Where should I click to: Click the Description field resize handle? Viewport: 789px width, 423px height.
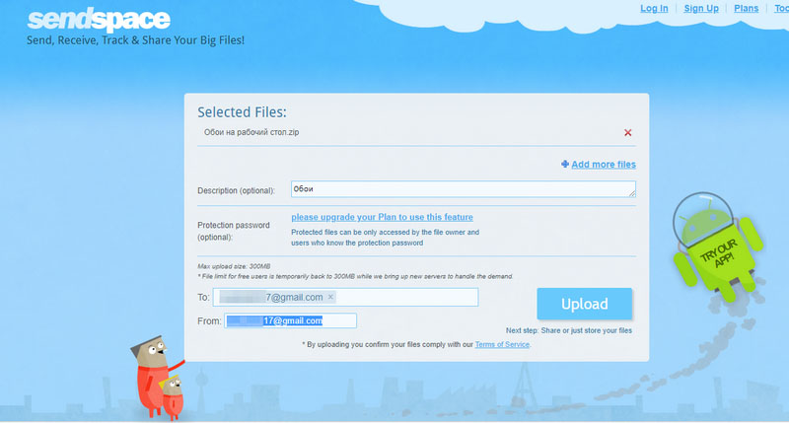[632, 193]
